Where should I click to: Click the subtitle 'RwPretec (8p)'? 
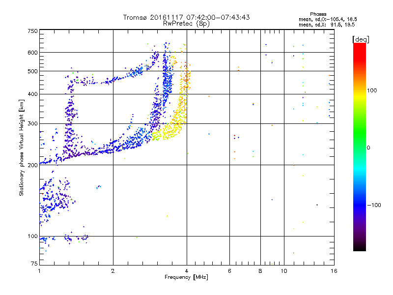click(186, 24)
